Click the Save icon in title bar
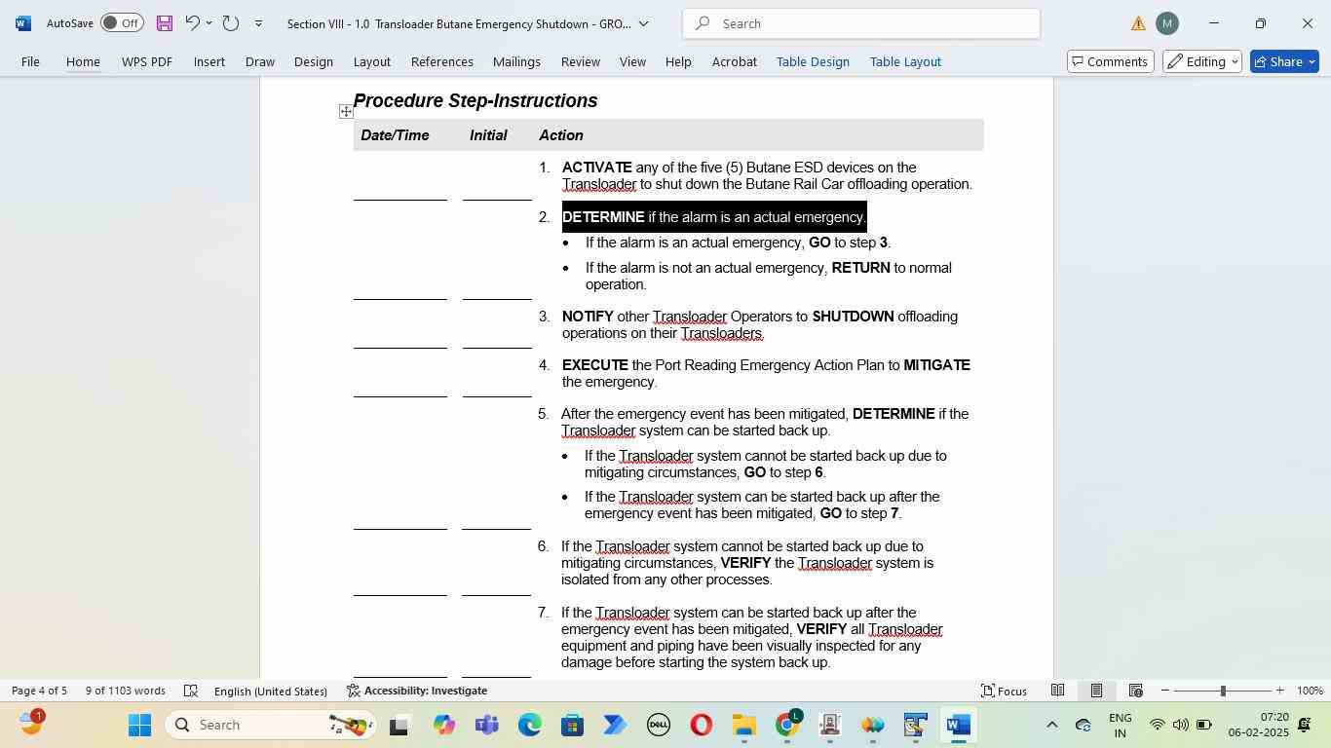Viewport: 1331px width, 748px height. click(x=165, y=22)
